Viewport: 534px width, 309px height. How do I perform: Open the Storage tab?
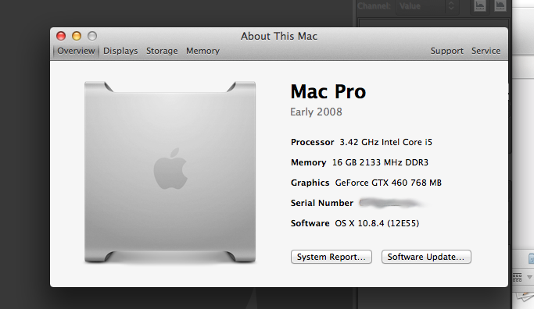tap(162, 51)
